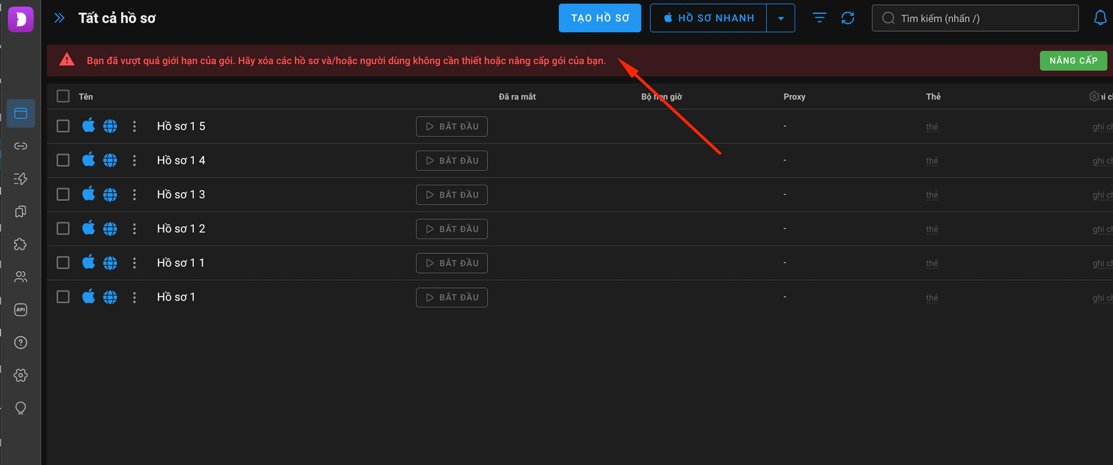Toggle the select-all checkbox beside Tên
Image resolution: width=1113 pixels, height=465 pixels.
point(63,96)
